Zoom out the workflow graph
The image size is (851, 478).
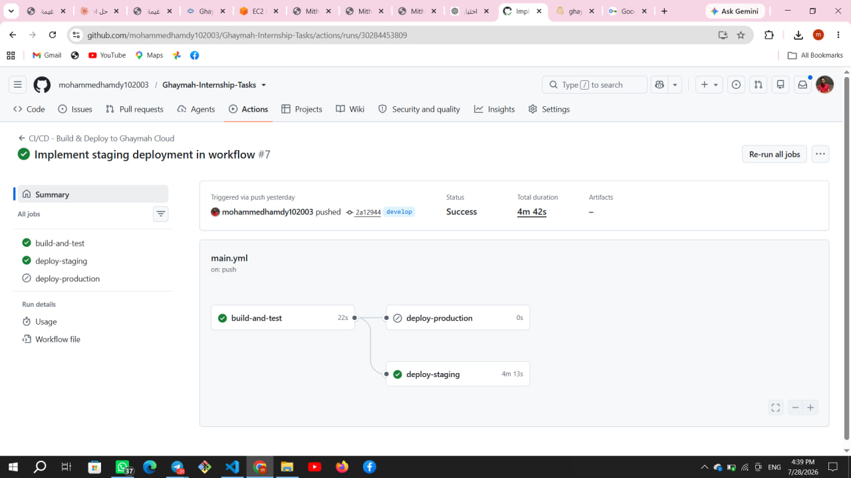pyautogui.click(x=795, y=408)
